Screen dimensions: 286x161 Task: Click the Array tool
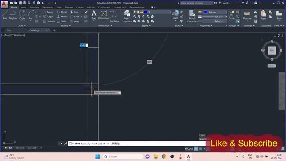tap(75, 21)
